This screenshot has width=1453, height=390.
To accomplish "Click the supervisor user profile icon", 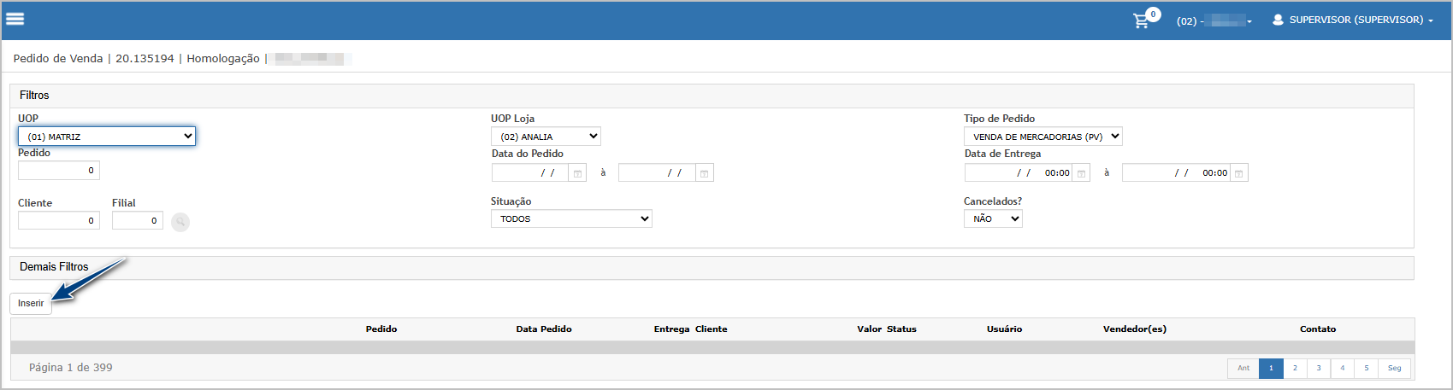I will [1278, 20].
